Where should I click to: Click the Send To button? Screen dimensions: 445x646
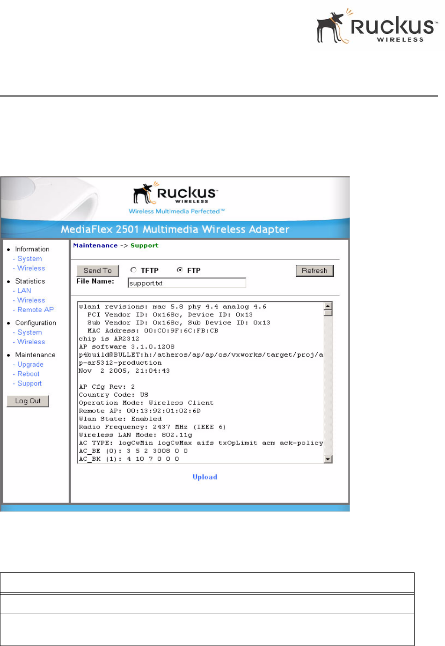pos(98,270)
